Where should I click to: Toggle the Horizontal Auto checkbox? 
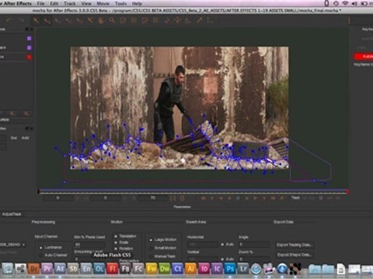pyautogui.click(x=222, y=244)
